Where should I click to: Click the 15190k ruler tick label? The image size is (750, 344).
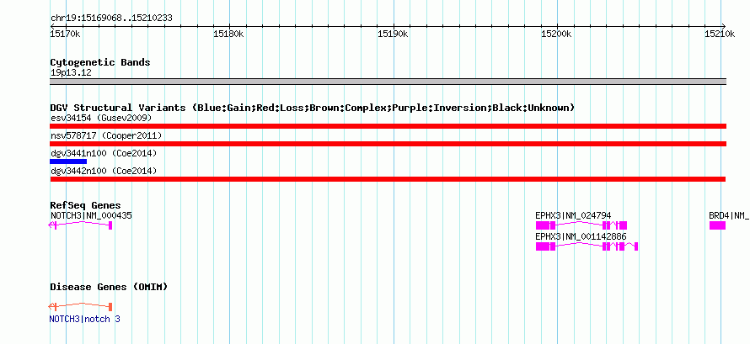393,34
